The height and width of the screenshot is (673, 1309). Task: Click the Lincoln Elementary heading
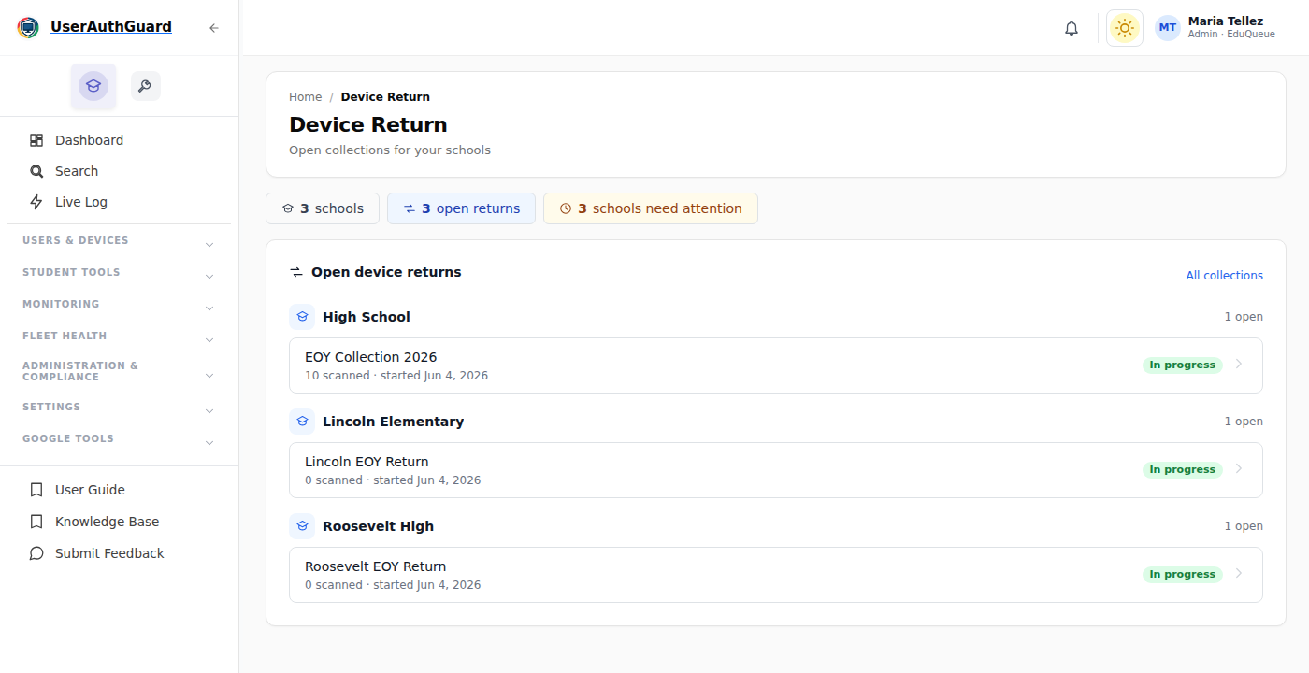[393, 422]
